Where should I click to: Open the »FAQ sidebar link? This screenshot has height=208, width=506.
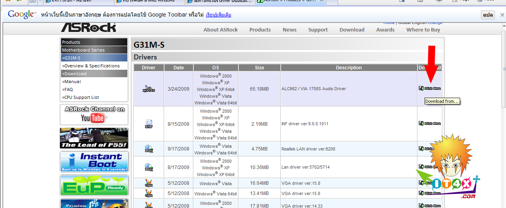tap(68, 89)
